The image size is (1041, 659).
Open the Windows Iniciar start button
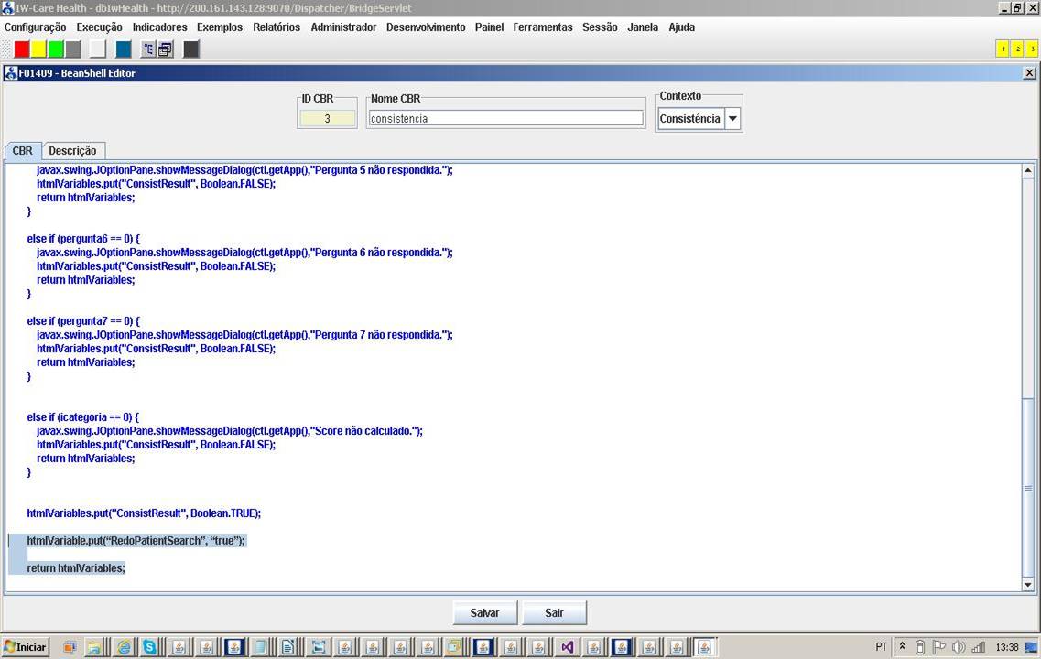26,647
